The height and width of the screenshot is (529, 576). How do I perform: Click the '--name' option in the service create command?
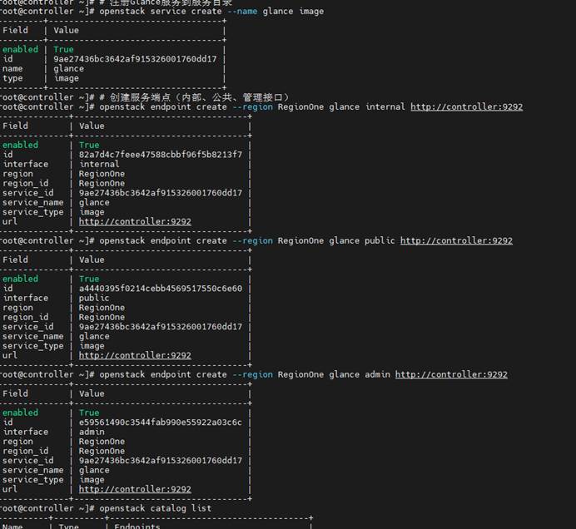[x=242, y=12]
